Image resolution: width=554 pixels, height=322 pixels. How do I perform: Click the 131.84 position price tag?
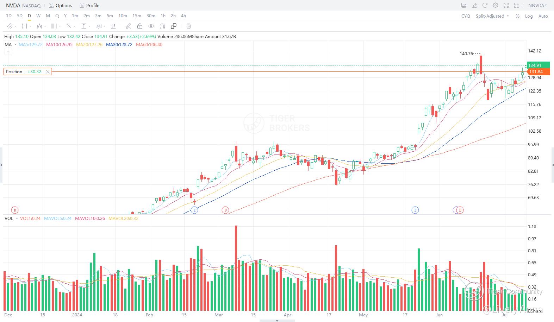click(x=538, y=72)
